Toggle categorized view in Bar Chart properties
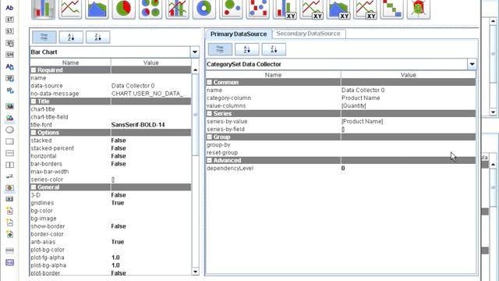499x281 pixels. click(x=44, y=37)
